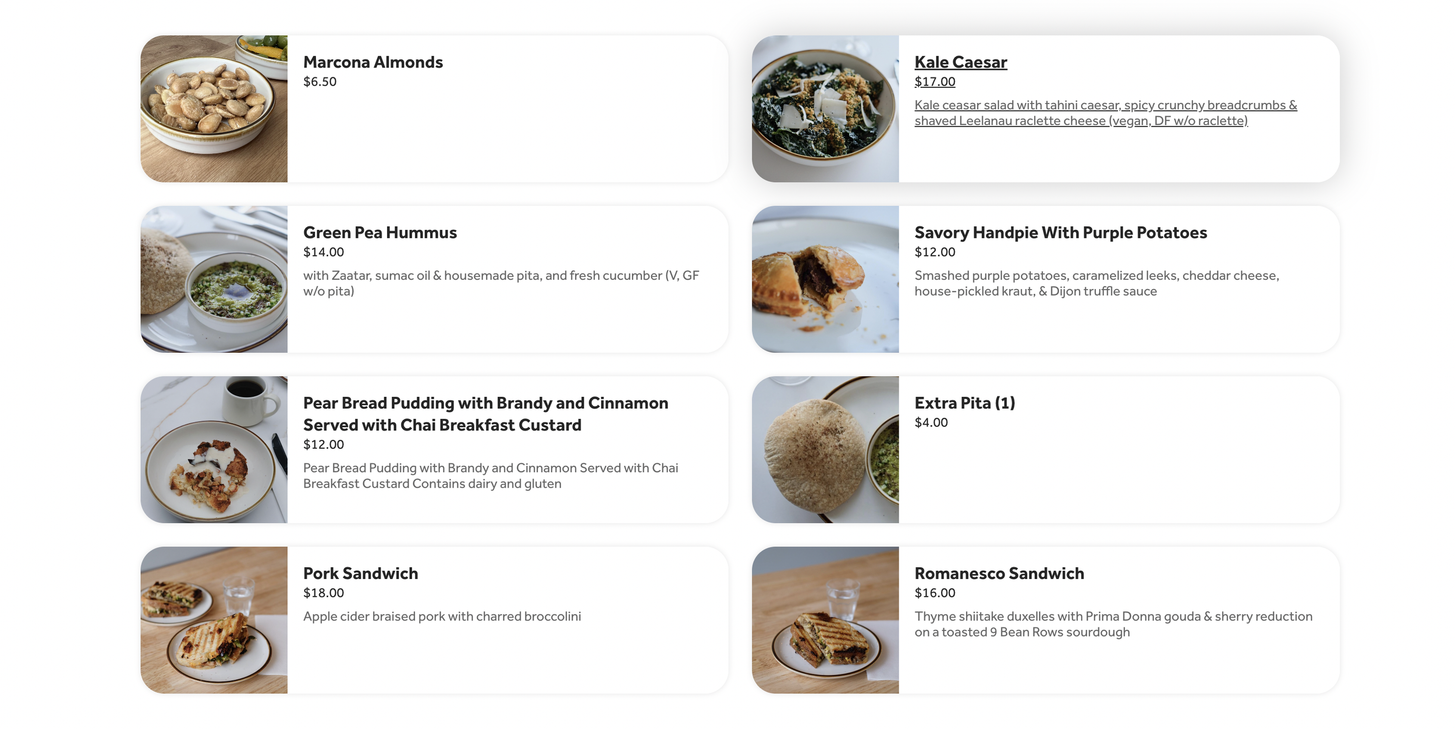This screenshot has width=1455, height=729.
Task: Open the Marcona Almonds photo thumbnail
Action: click(x=214, y=109)
